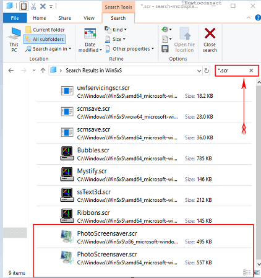
Task: Open the Advanced options dropdown
Action: [167, 39]
